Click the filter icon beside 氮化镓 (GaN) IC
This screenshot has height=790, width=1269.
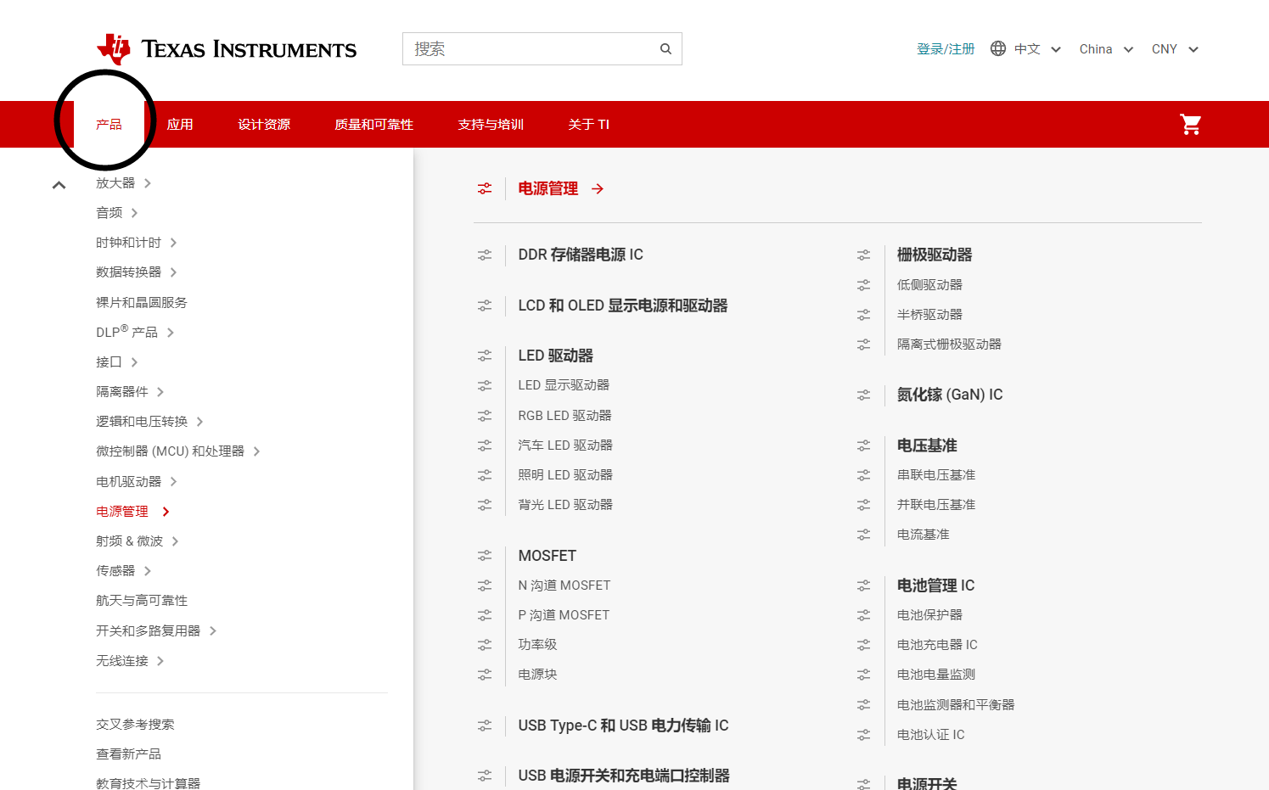[863, 395]
